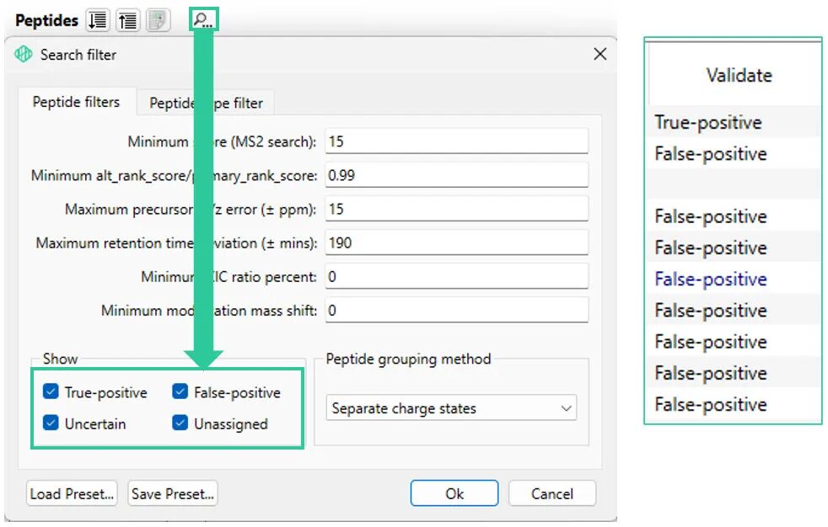The width and height of the screenshot is (828, 527).
Task: Click the collapse all peptides icon
Action: click(x=127, y=21)
